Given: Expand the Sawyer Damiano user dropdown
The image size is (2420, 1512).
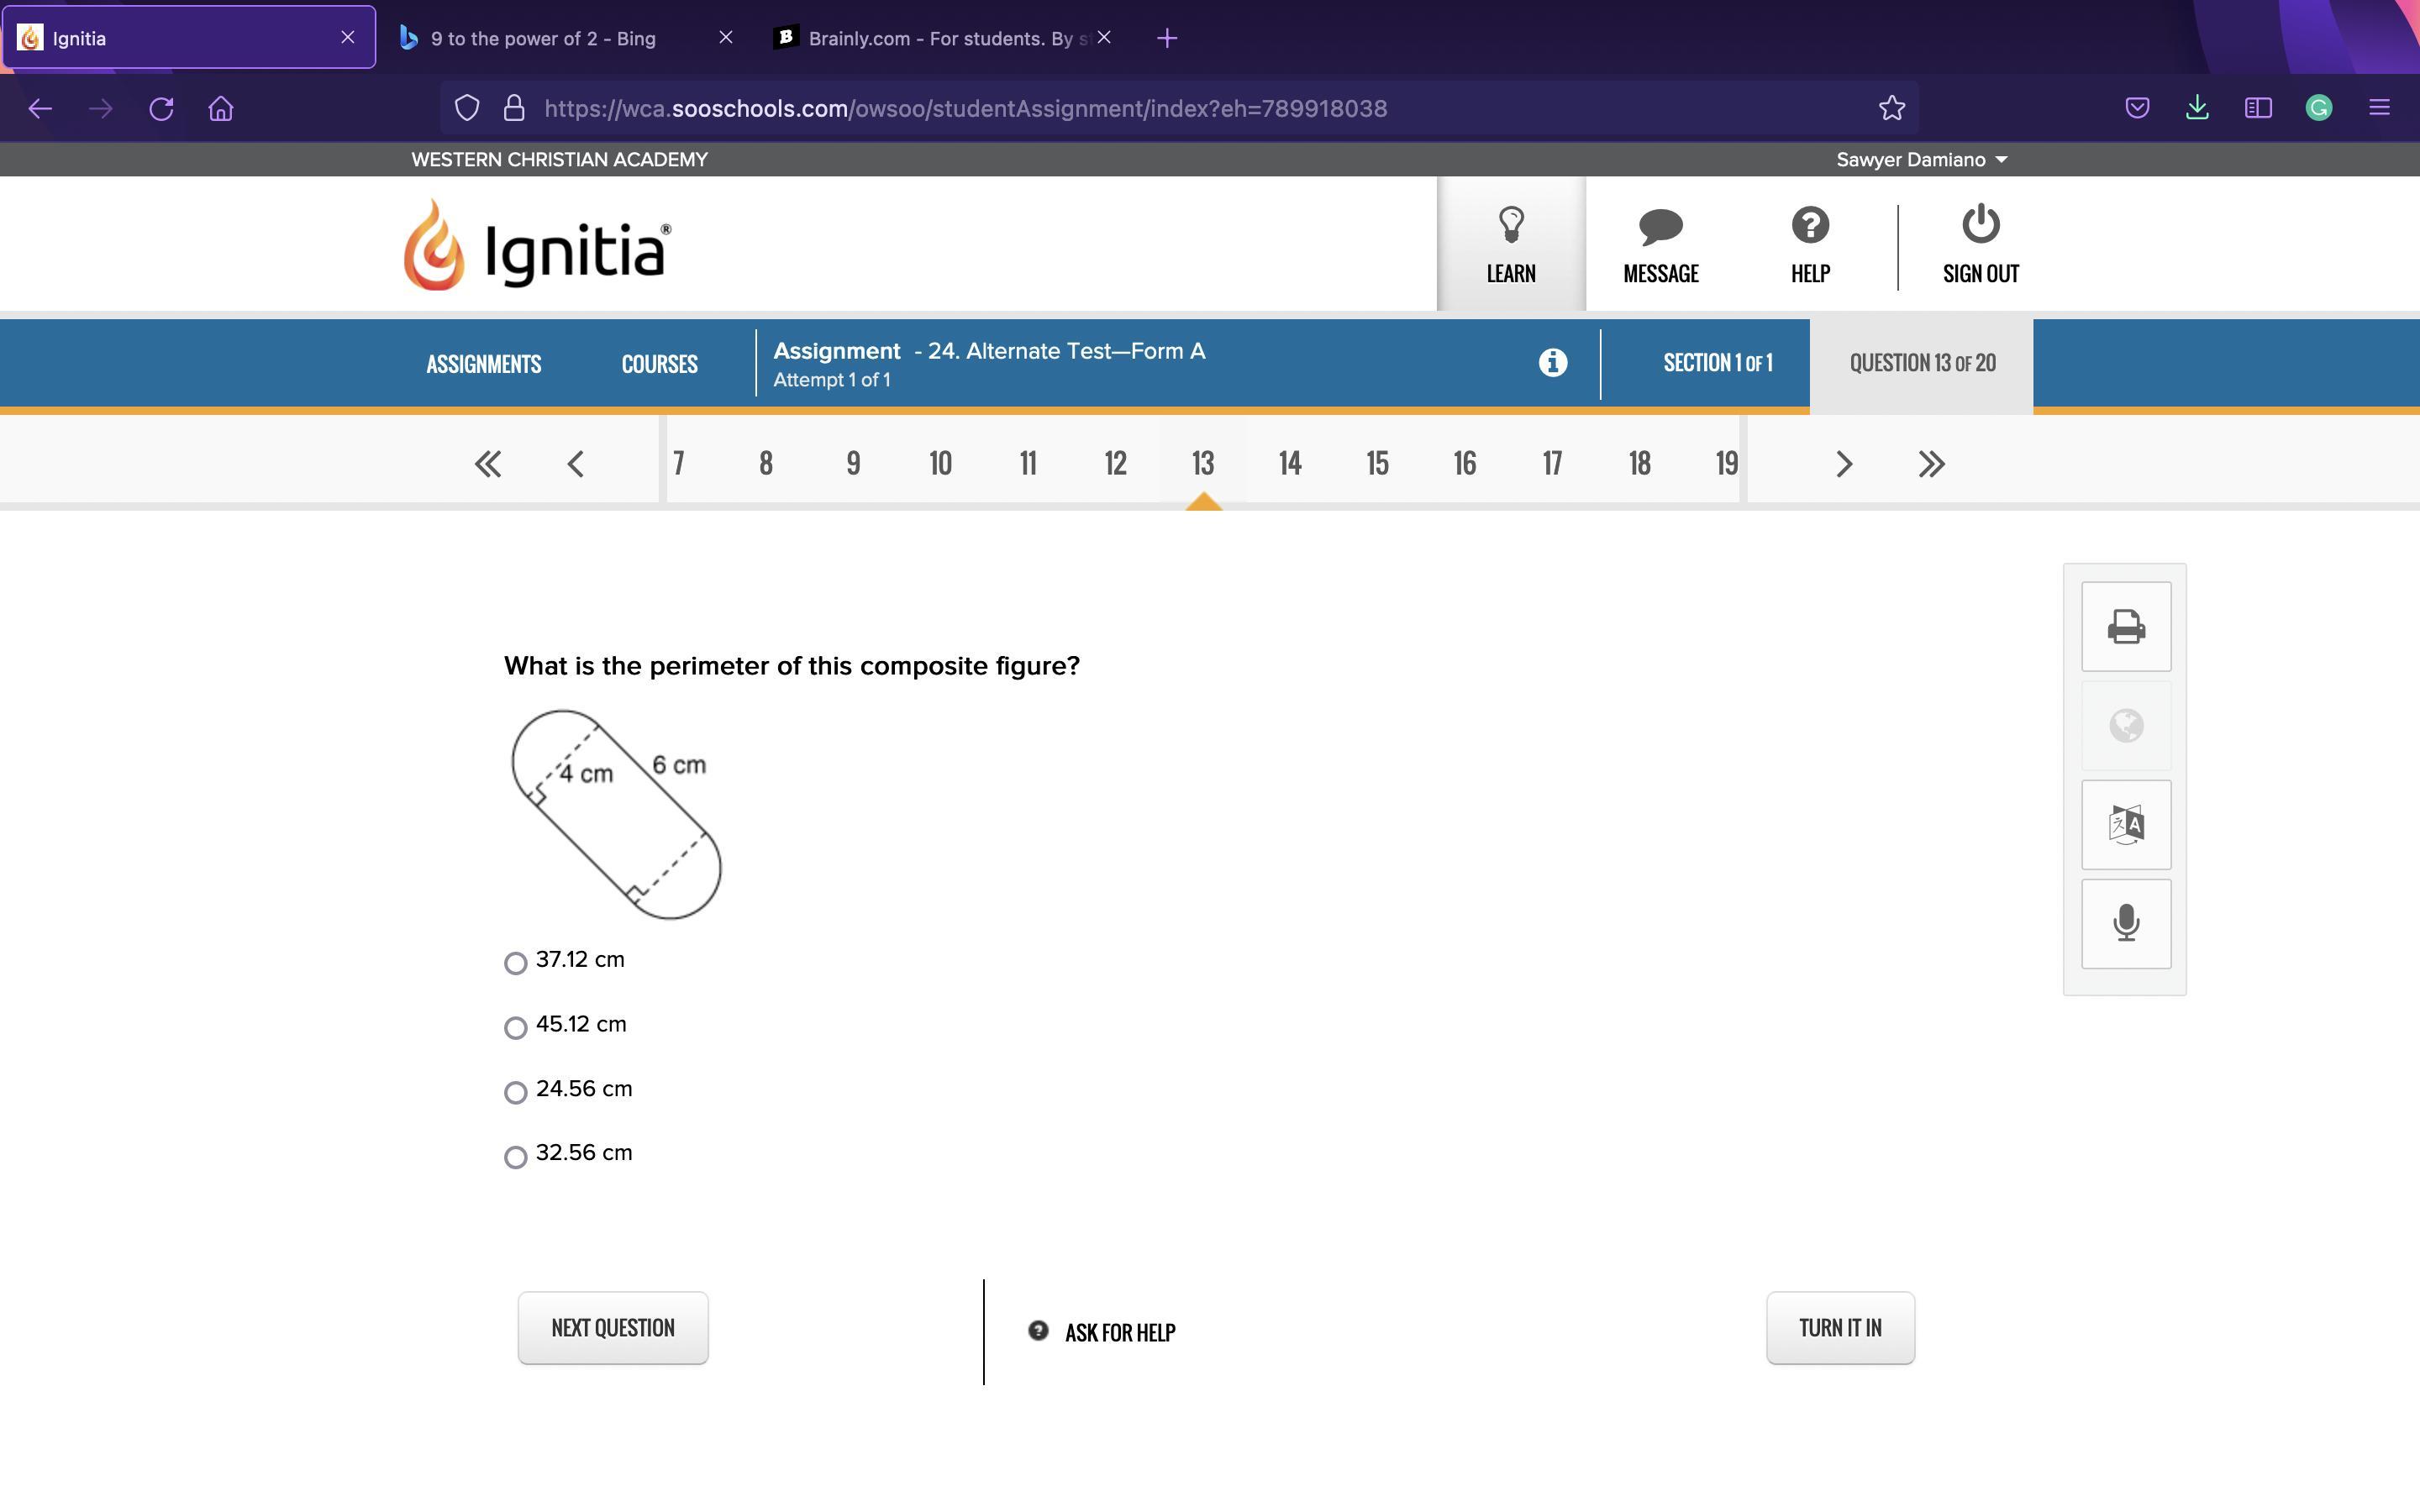Looking at the screenshot, I should (1921, 160).
